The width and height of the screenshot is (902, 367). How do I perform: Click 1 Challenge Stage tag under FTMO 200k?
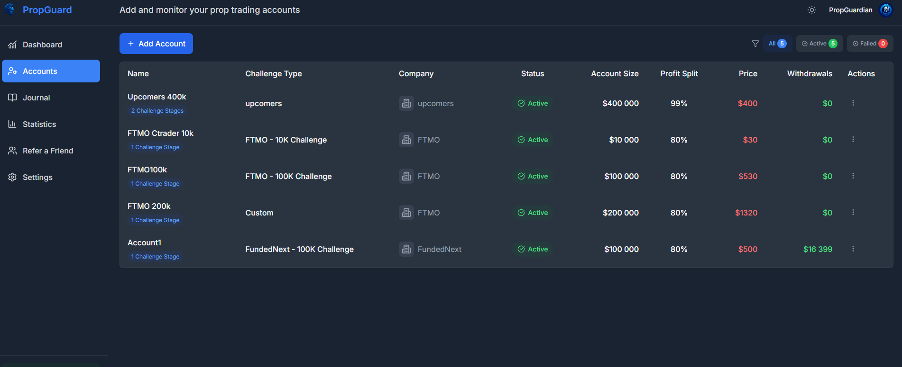click(x=155, y=220)
